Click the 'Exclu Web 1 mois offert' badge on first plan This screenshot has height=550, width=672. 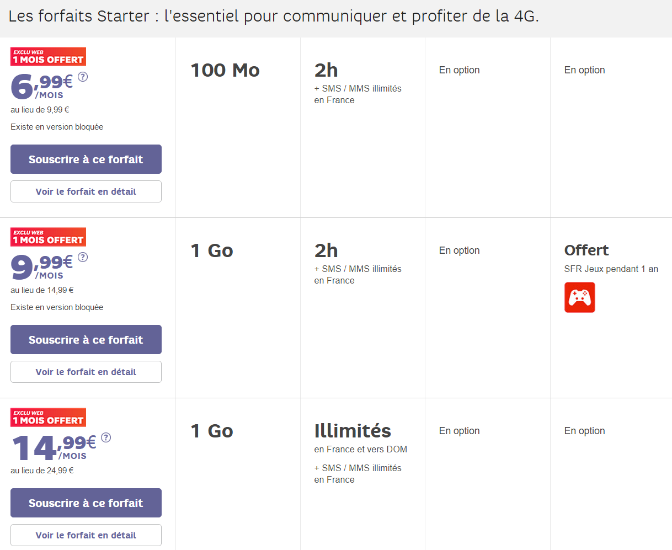[x=48, y=56]
